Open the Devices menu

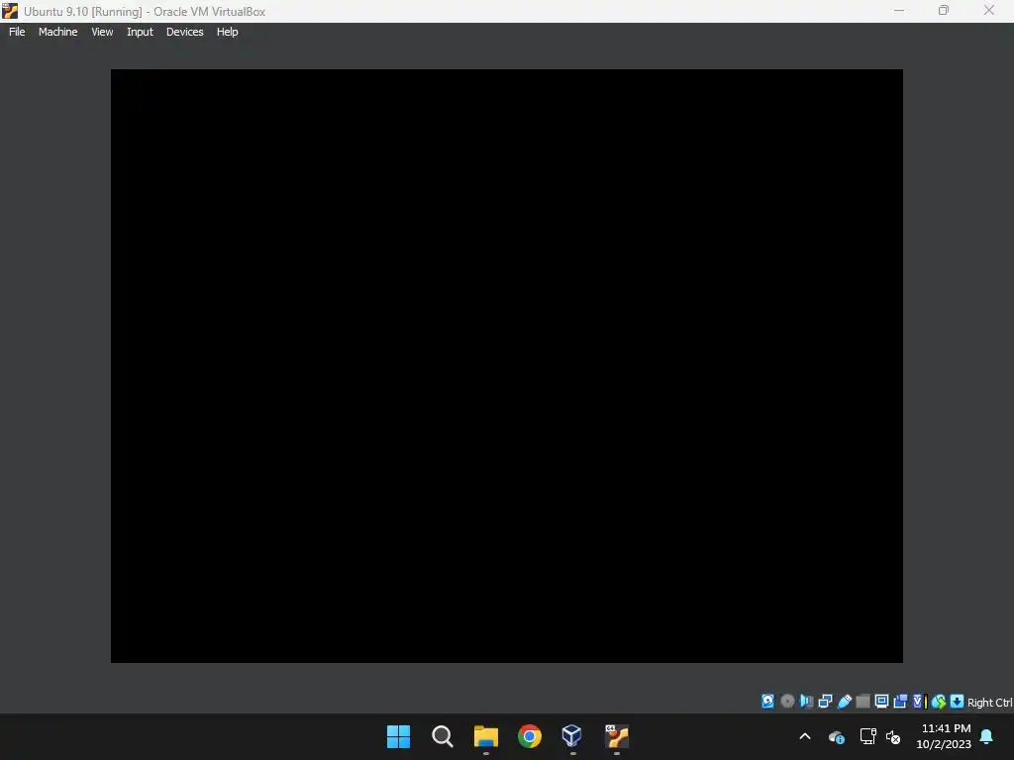(x=184, y=32)
